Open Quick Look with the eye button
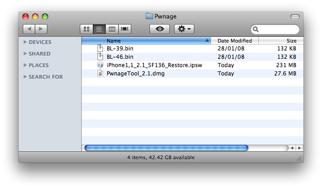The width and height of the screenshot is (322, 188). [160, 29]
